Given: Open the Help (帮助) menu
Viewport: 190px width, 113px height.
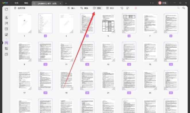Looking at the screenshot, I should point(26,3).
